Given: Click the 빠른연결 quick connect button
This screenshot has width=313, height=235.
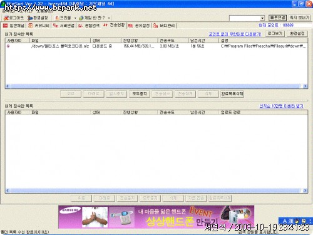Looking at the screenshot, I should click(277, 18).
